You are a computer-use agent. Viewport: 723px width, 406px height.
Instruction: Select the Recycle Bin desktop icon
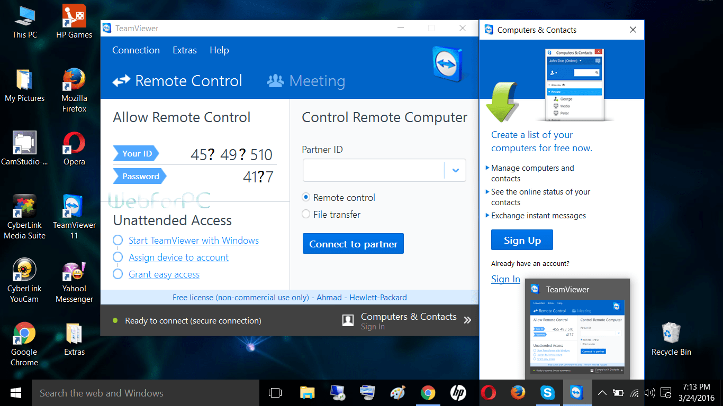click(x=671, y=339)
